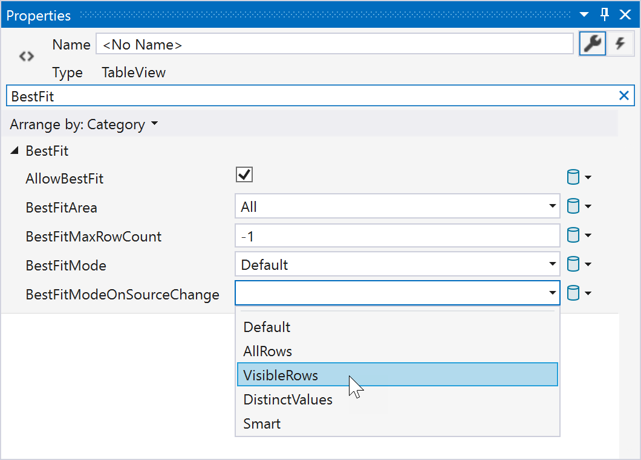Open the Arrange by: Category menu
This screenshot has width=641, height=460.
pyautogui.click(x=83, y=124)
